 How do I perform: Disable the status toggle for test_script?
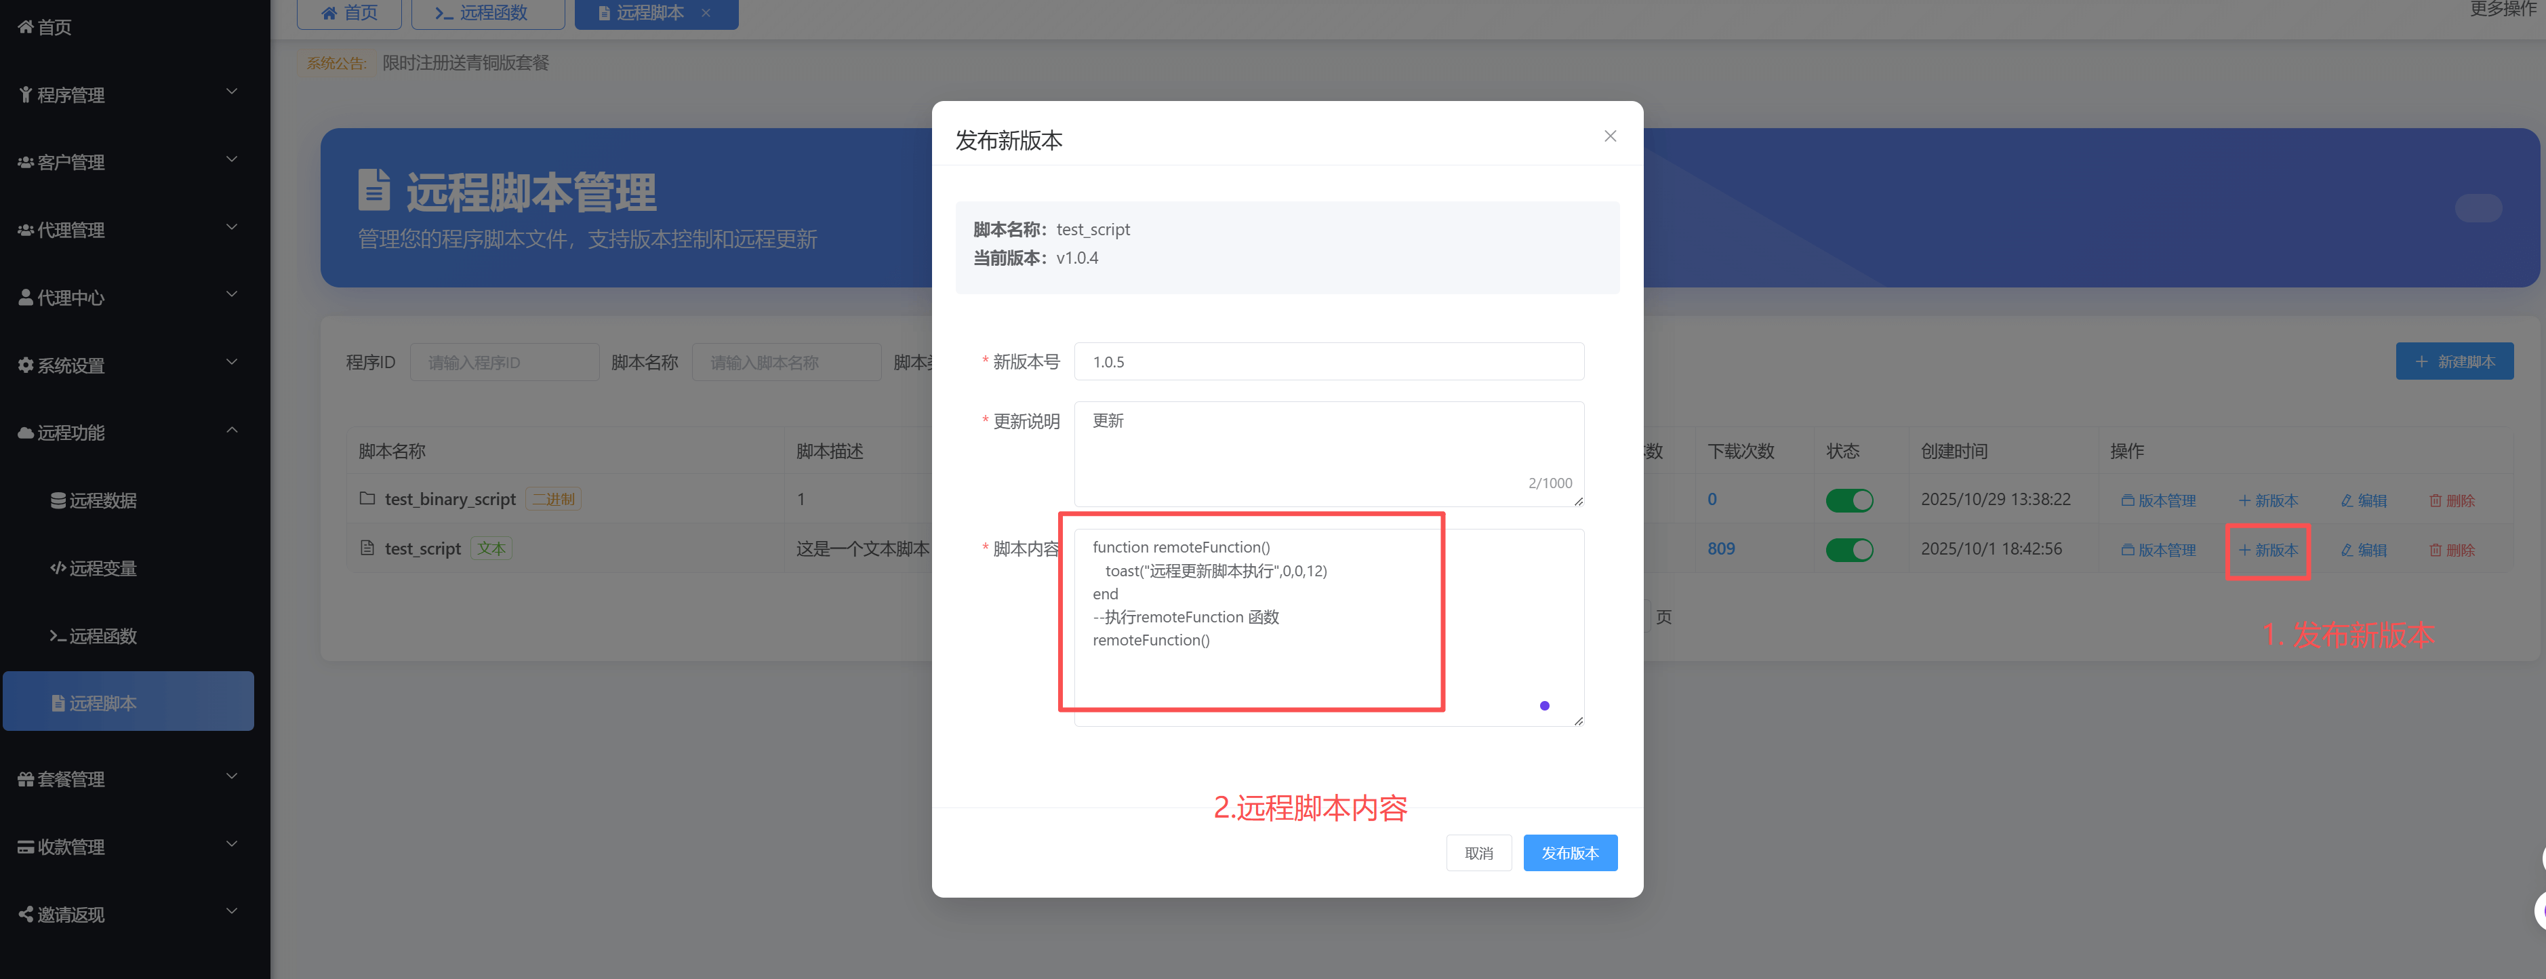click(1849, 549)
